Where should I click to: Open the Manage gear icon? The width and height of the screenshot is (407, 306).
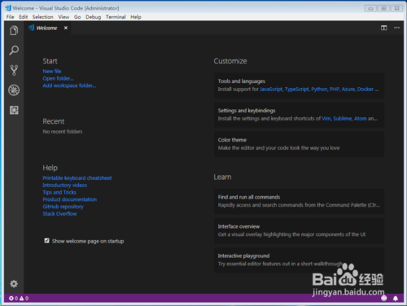point(14,284)
